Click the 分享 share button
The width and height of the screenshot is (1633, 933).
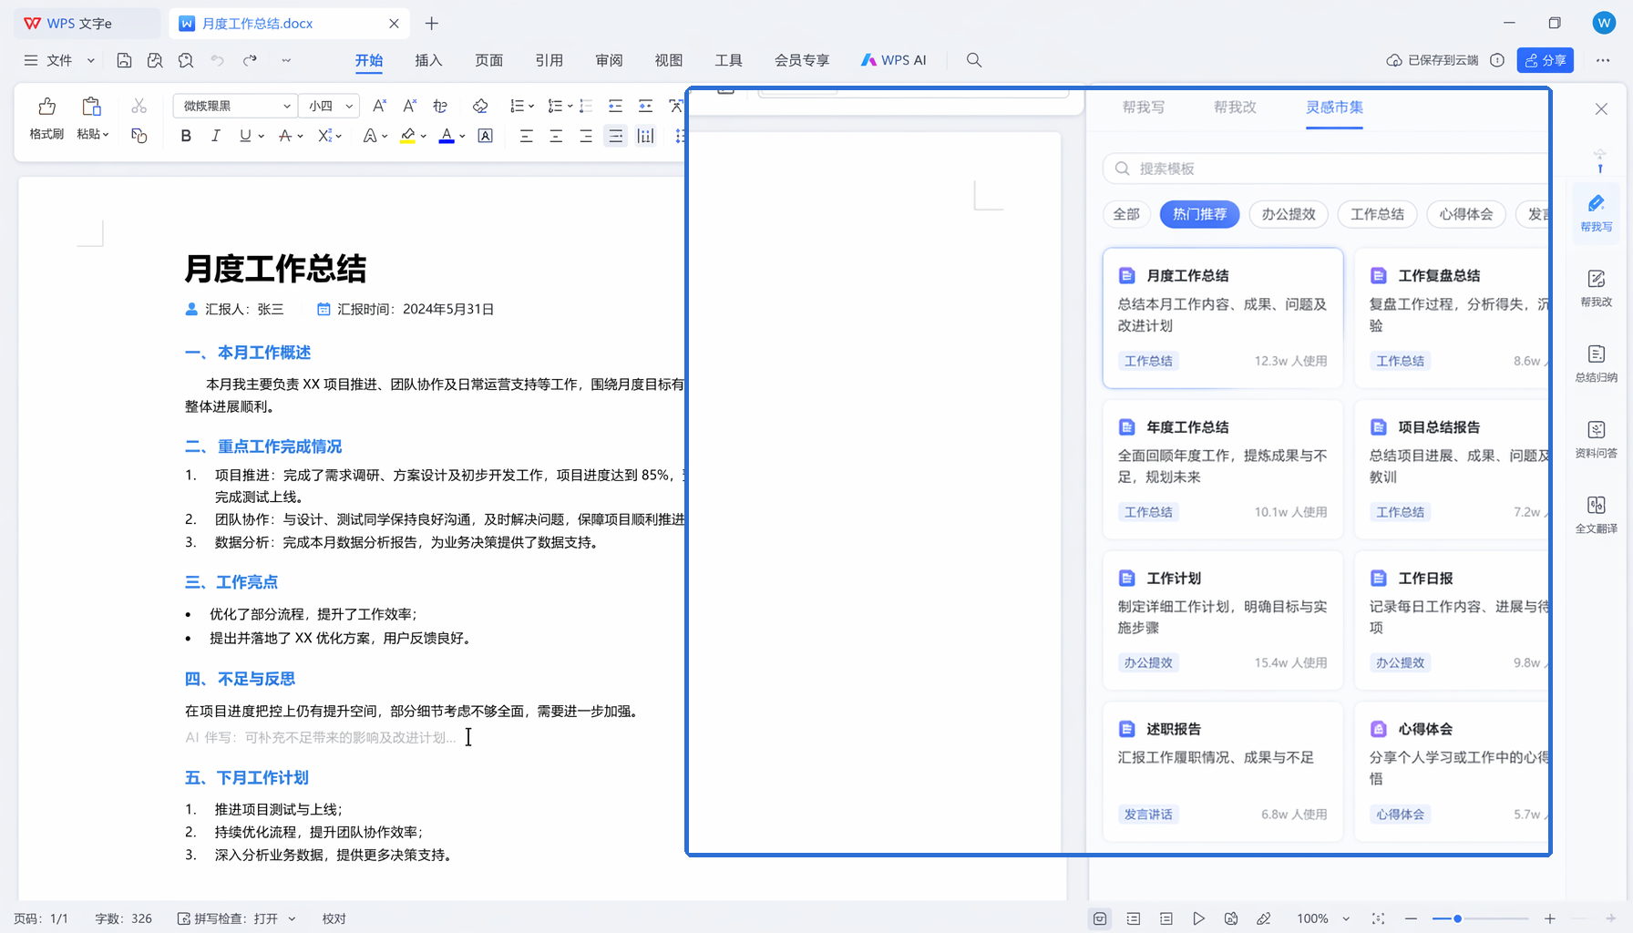tap(1546, 60)
